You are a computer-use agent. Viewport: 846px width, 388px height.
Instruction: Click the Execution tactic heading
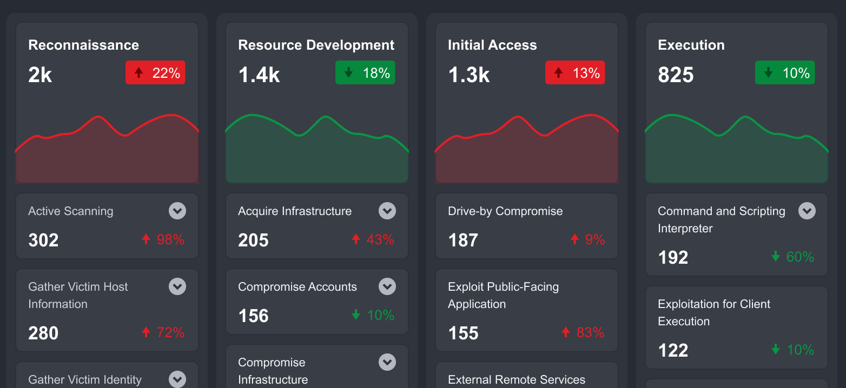point(691,45)
